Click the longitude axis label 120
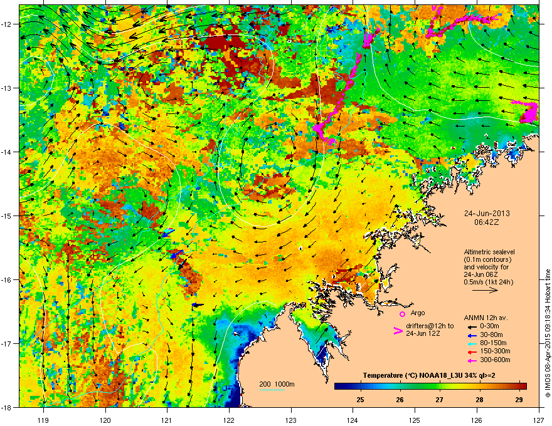Screen dimensions: 552x426 click(105, 420)
